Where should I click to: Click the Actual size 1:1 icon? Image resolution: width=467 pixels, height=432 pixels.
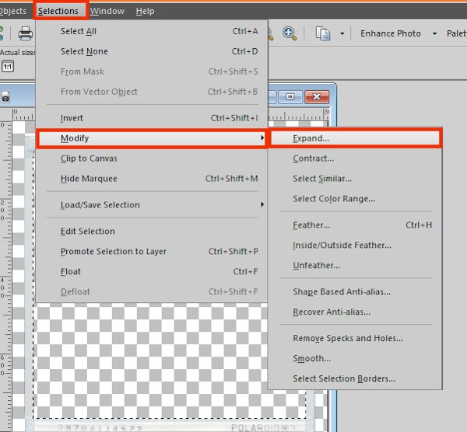[x=8, y=66]
